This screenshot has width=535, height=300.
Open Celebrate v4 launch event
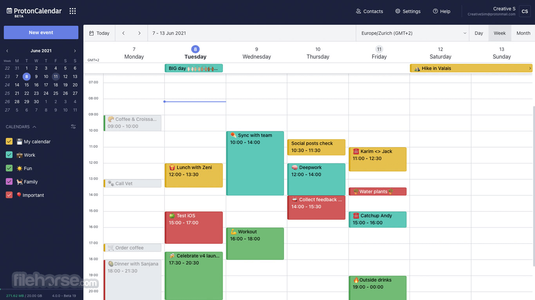coord(193,276)
